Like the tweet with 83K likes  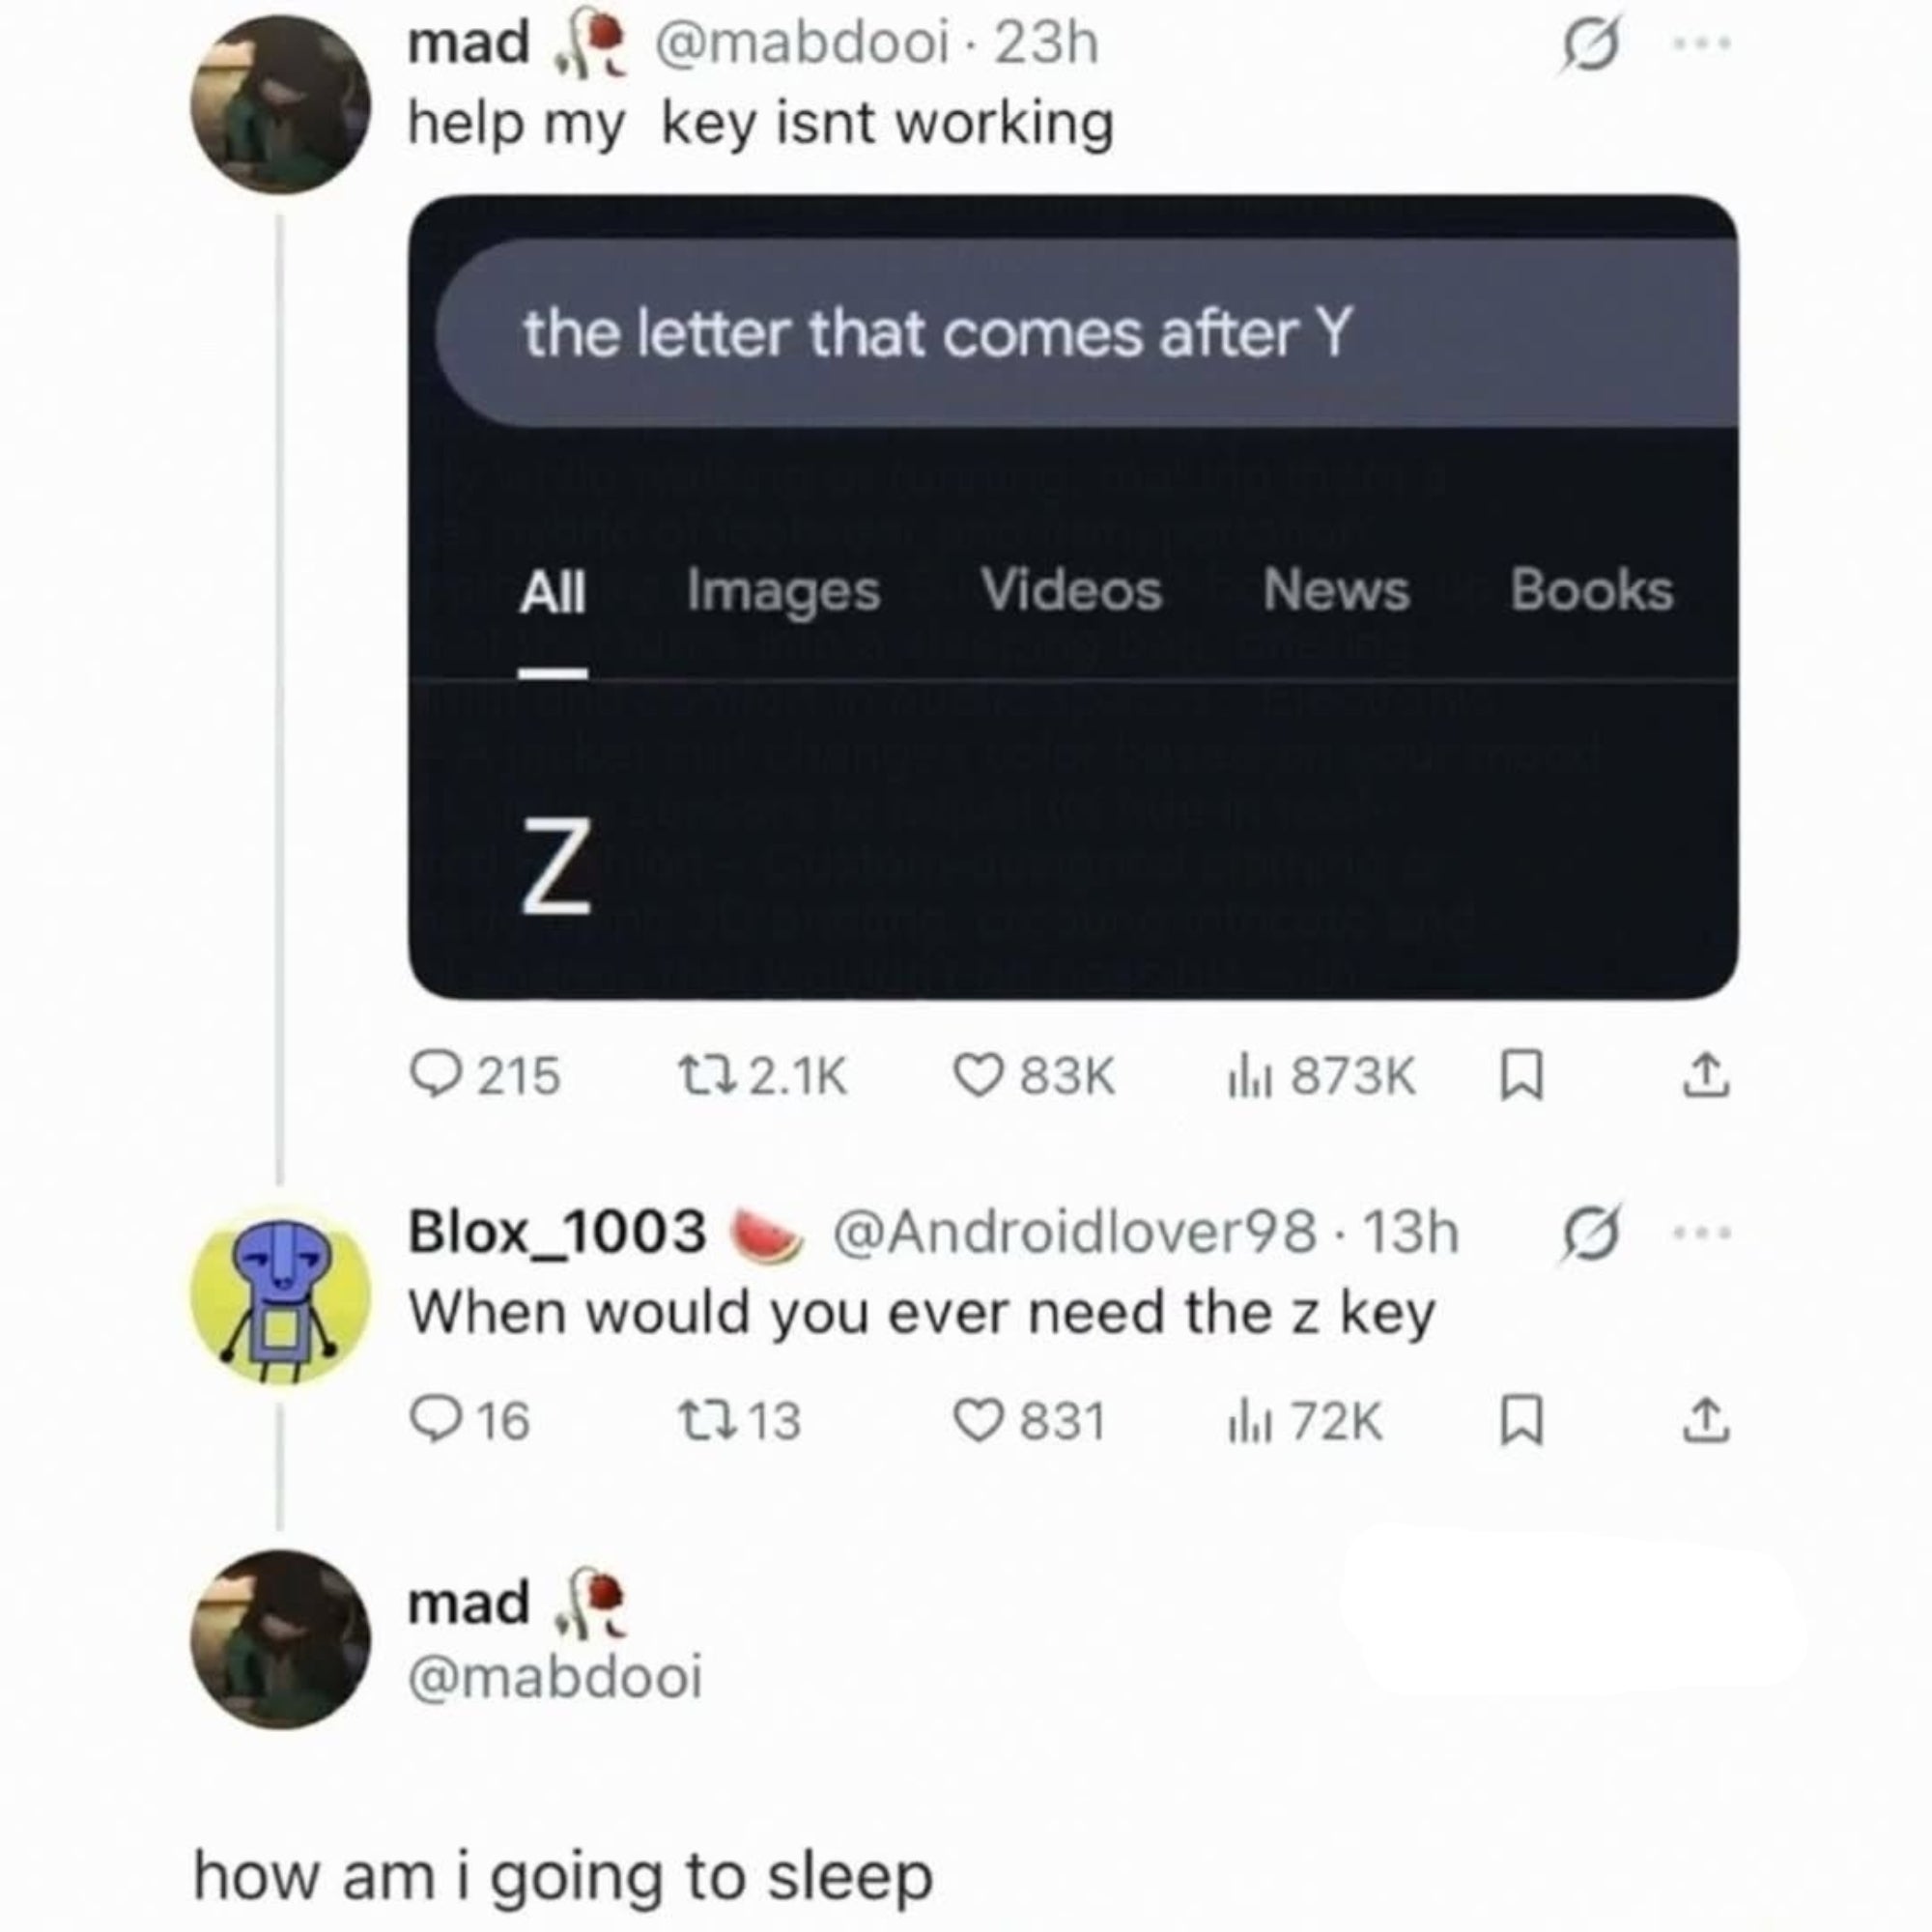(1033, 1077)
